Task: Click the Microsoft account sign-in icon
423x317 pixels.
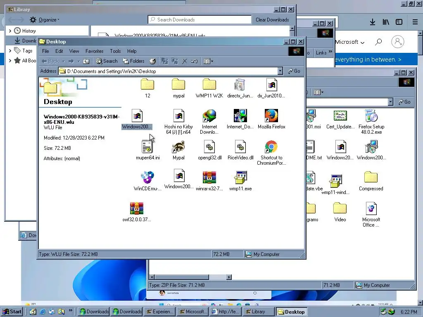Action: pyautogui.click(x=397, y=42)
